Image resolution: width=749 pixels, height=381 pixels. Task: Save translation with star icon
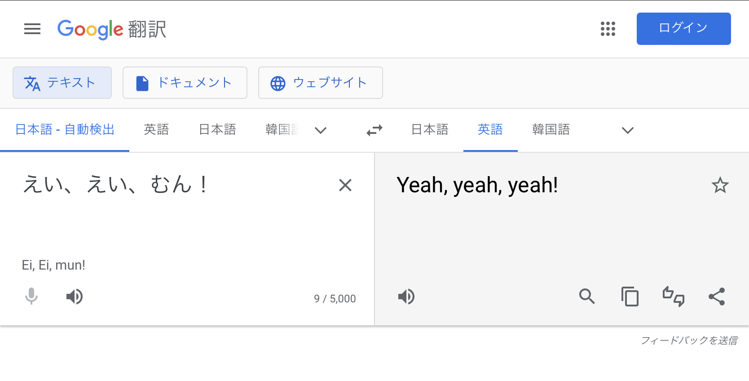pos(720,185)
